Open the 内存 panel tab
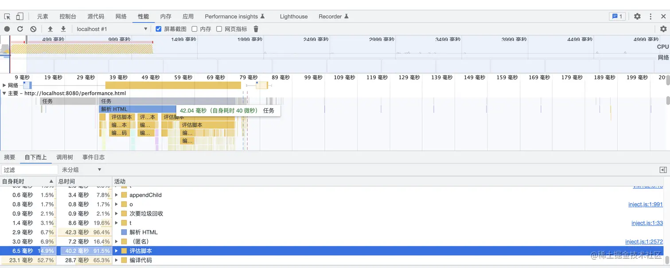Screen dimensions: 670x268 [166, 16]
